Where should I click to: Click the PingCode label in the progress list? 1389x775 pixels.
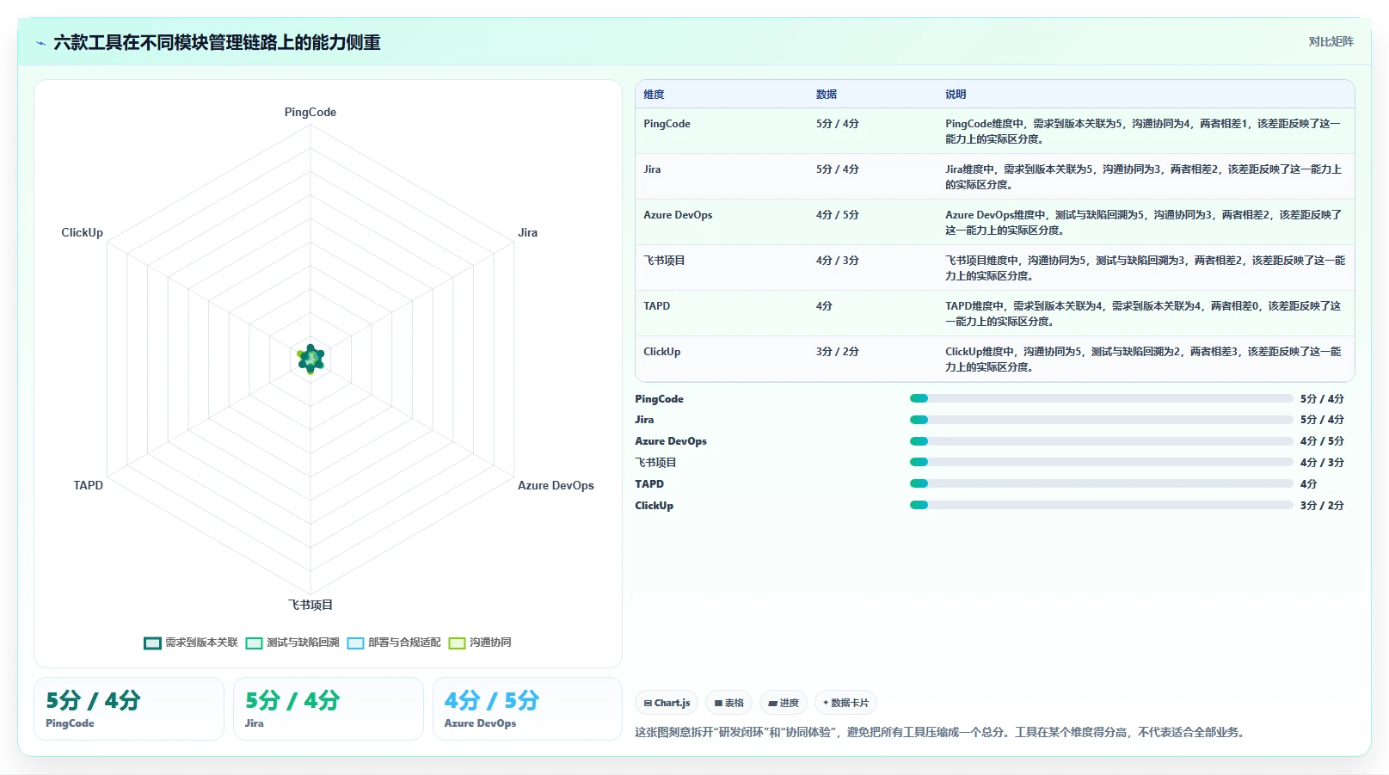pyautogui.click(x=659, y=399)
